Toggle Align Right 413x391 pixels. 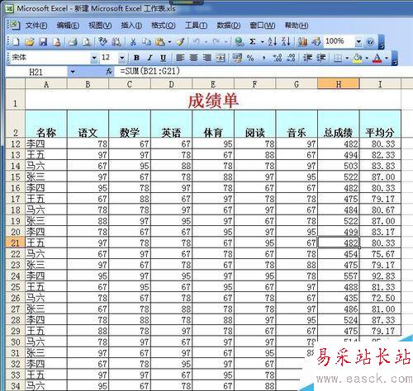[207, 58]
